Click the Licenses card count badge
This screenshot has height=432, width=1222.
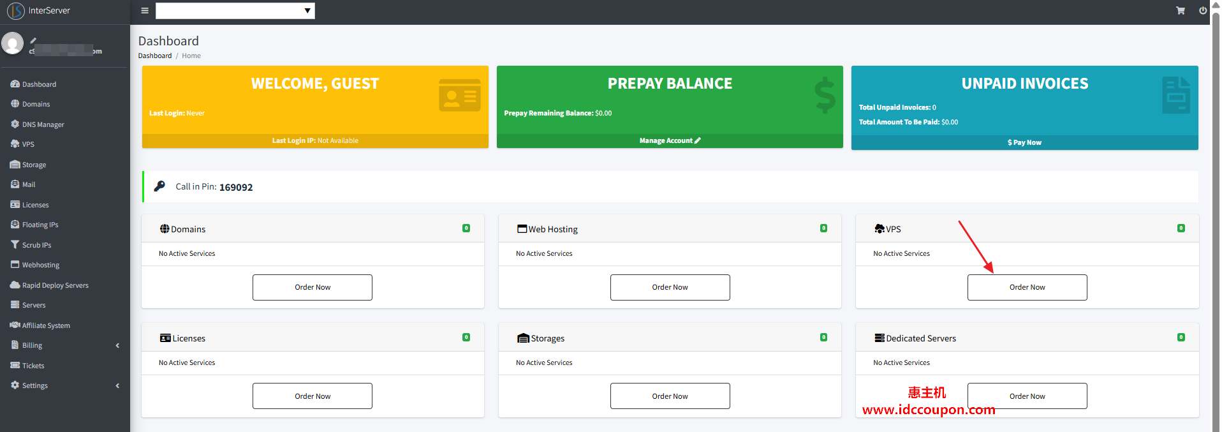coord(466,337)
